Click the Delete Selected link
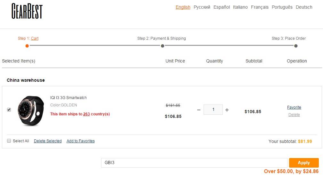The height and width of the screenshot is (175, 323). pyautogui.click(x=48, y=141)
